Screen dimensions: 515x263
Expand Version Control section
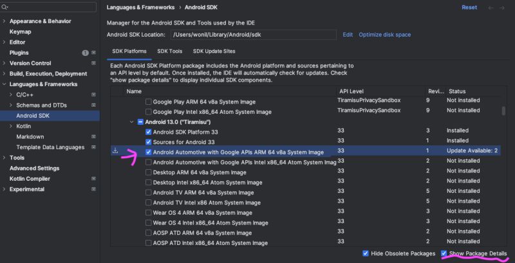click(4, 63)
